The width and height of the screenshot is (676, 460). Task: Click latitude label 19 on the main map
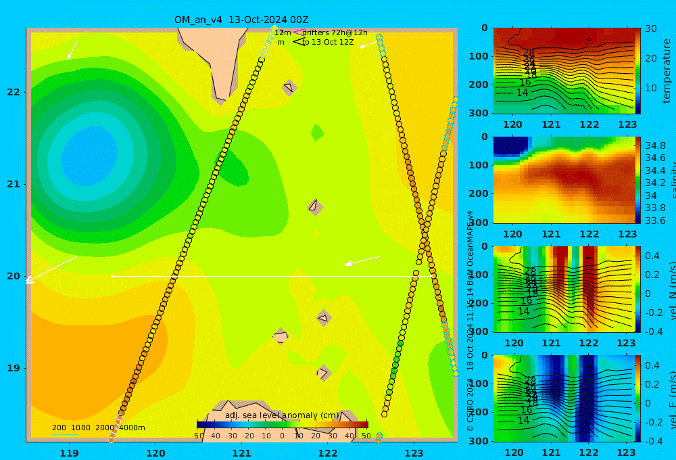click(x=14, y=368)
